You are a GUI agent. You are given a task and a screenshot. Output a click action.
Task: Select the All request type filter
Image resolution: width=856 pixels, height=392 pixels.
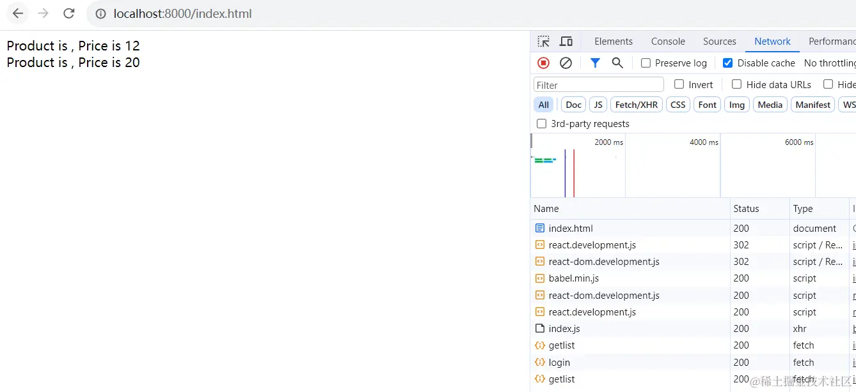pyautogui.click(x=544, y=105)
